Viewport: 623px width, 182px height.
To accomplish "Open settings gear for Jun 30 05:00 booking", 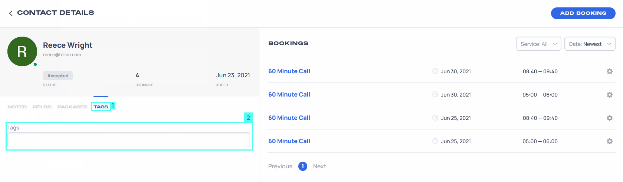I will (x=609, y=95).
